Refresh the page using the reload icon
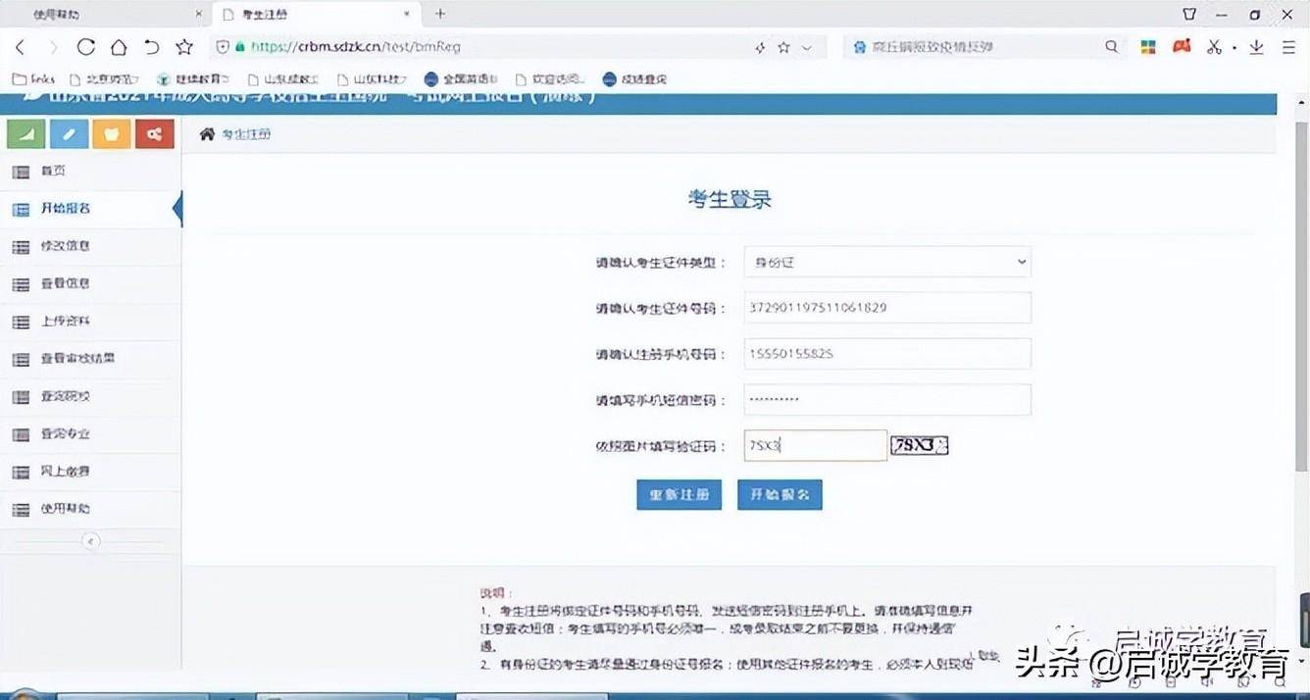Screen dimensions: 1310x700 pos(87,46)
